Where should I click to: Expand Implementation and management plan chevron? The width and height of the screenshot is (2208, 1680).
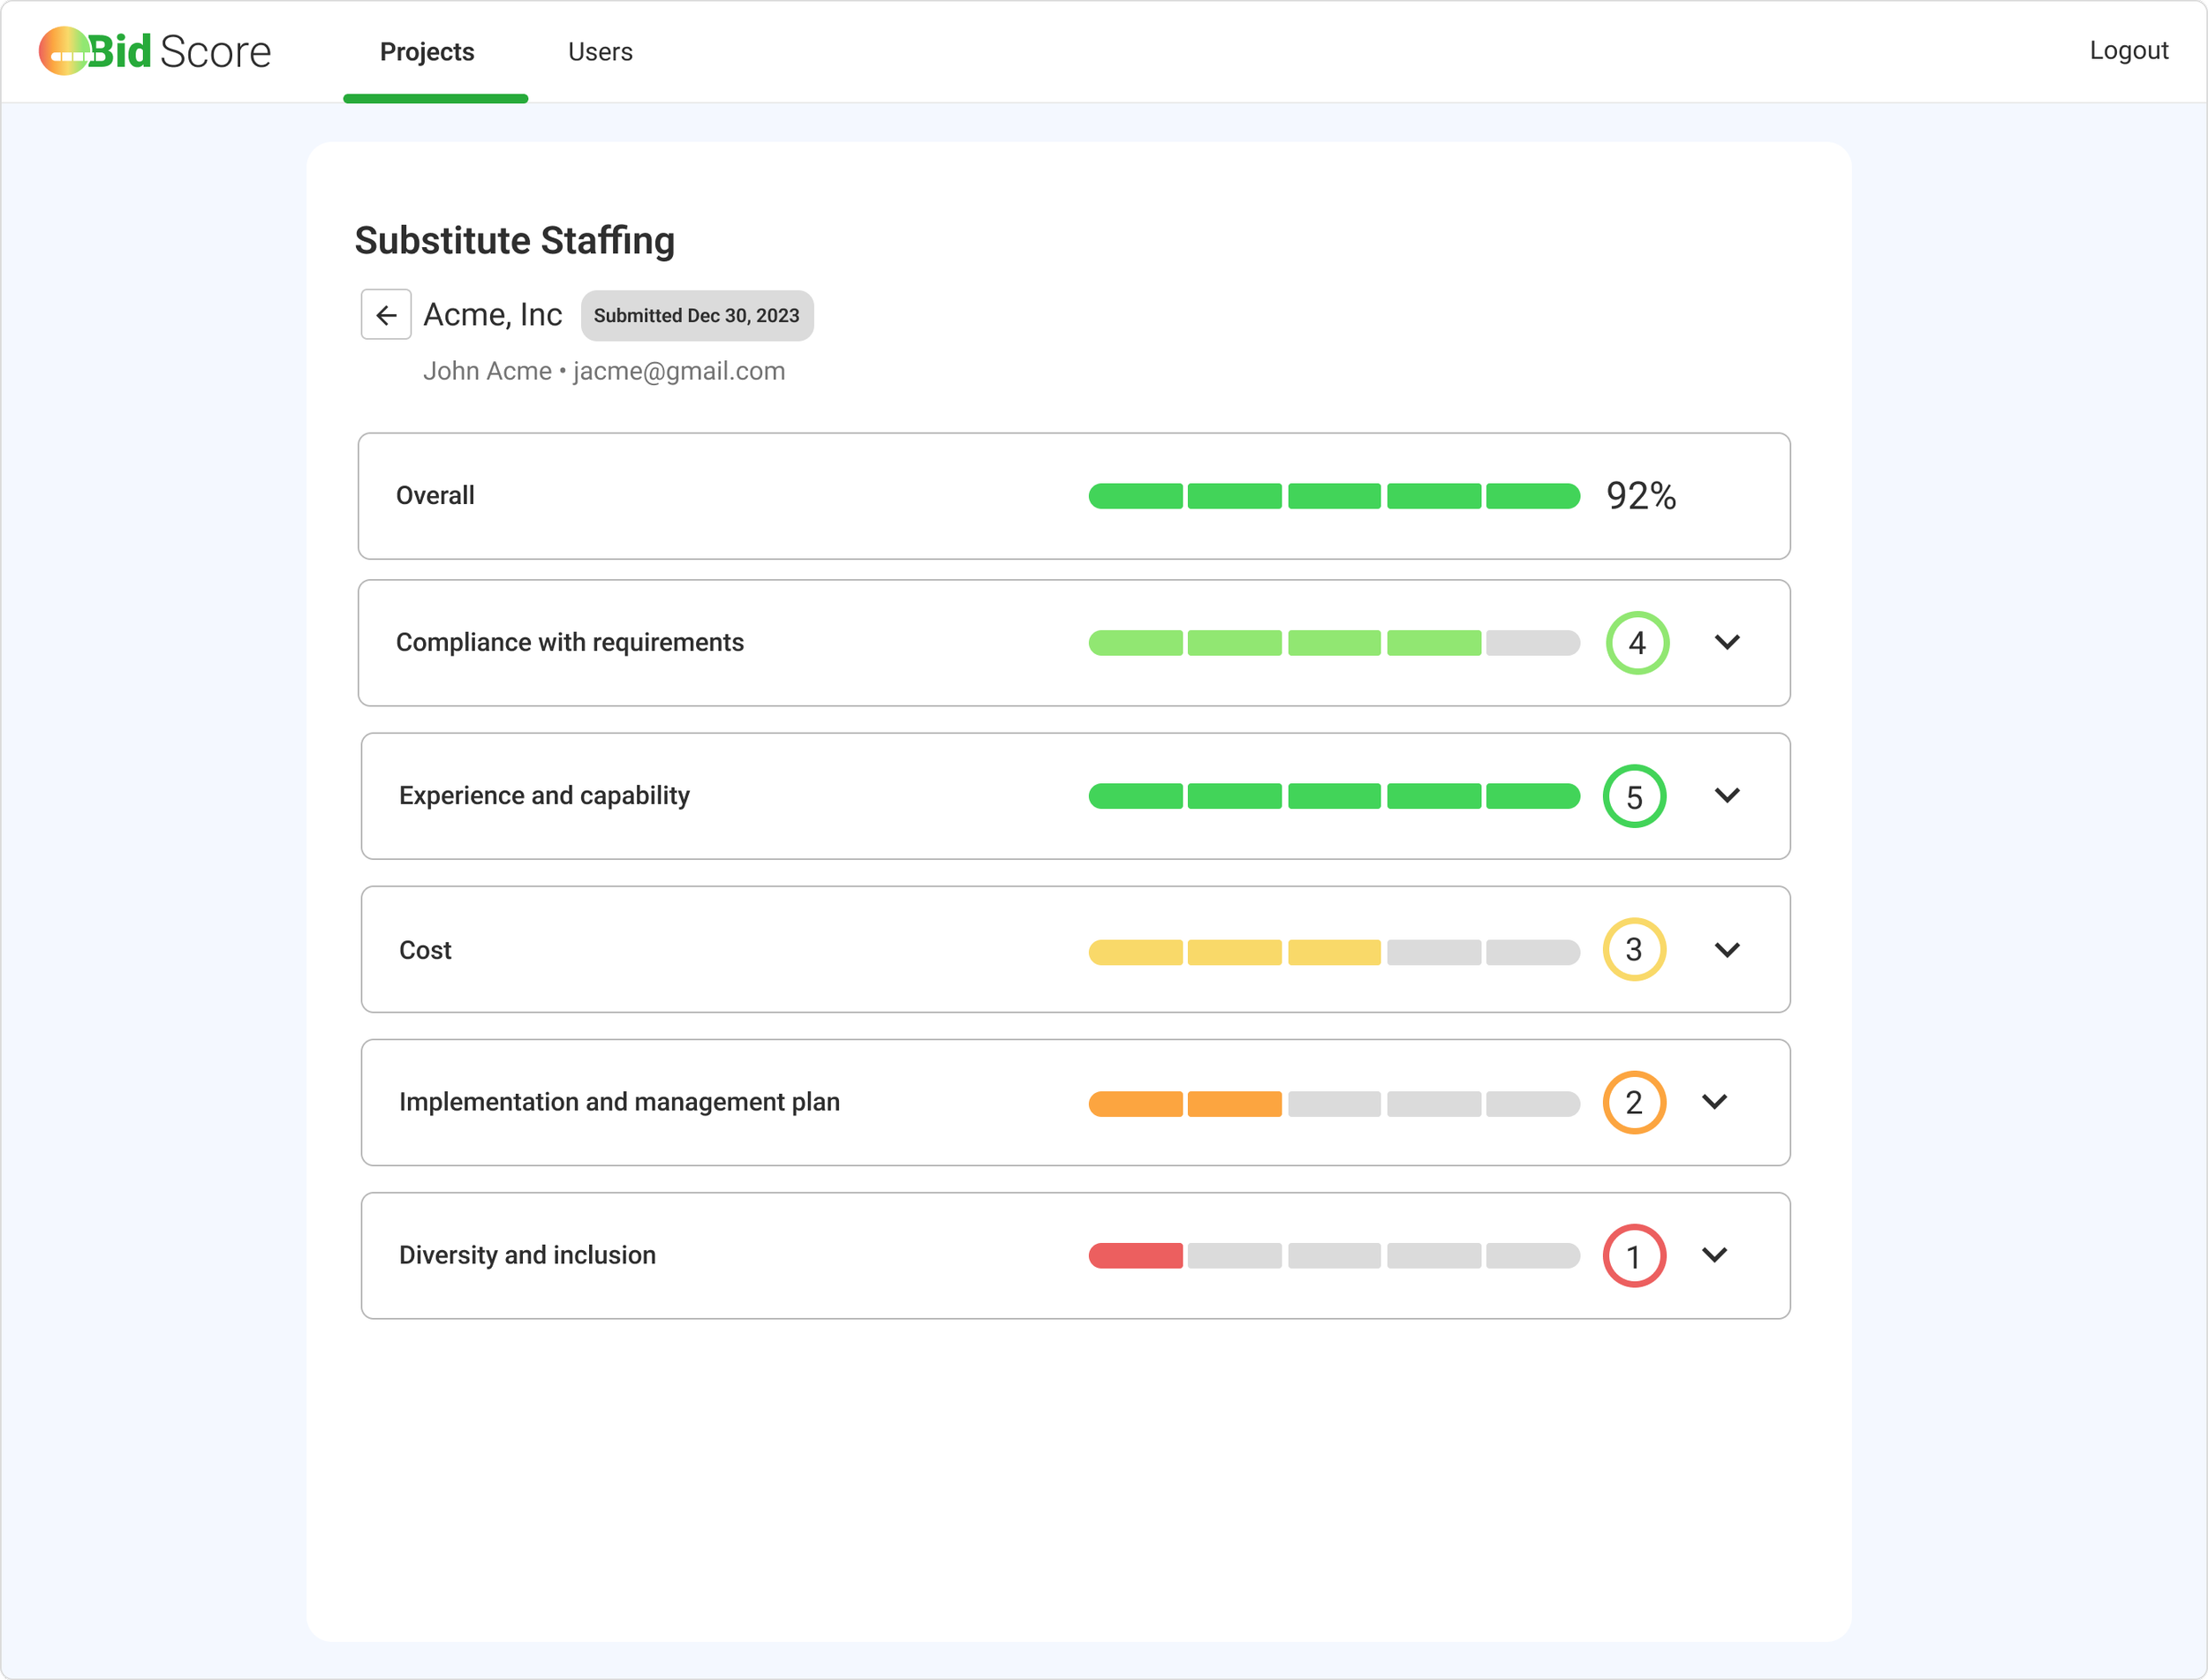pyautogui.click(x=1715, y=1102)
